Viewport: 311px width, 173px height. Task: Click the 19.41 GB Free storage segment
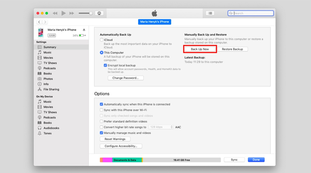tap(182, 160)
